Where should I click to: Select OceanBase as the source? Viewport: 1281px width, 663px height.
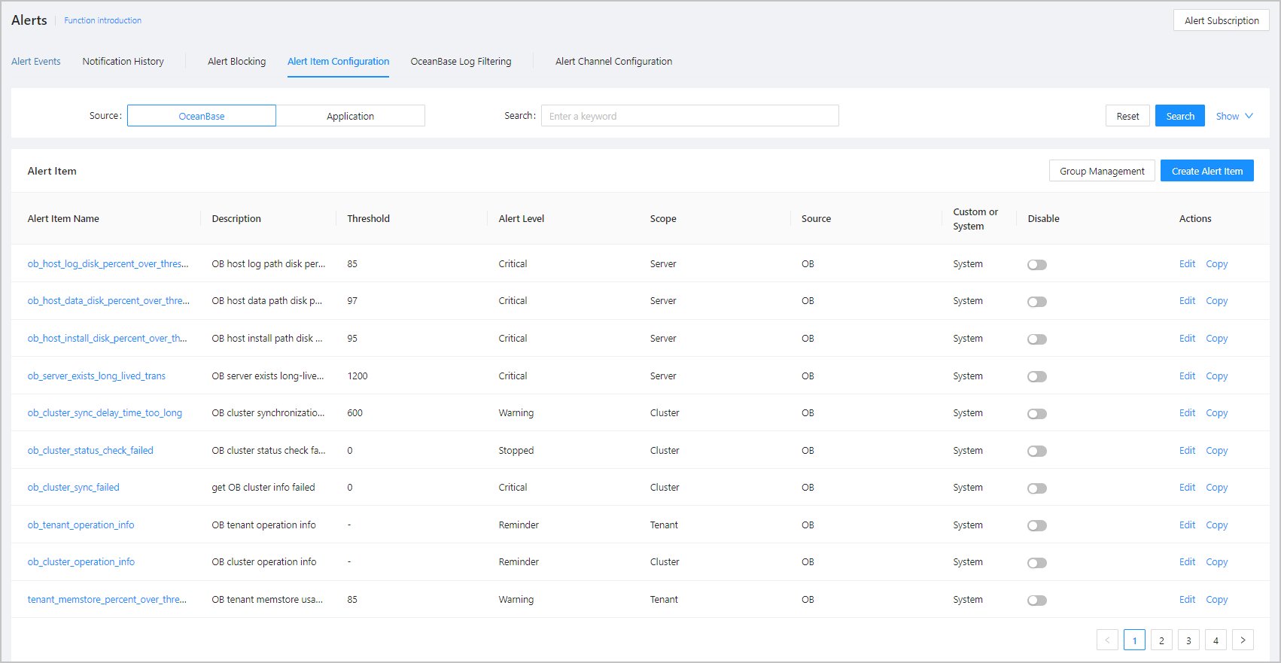click(x=202, y=116)
